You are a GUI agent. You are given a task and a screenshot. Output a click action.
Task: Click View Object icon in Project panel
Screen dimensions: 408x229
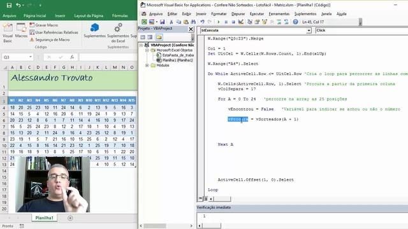pos(150,37)
